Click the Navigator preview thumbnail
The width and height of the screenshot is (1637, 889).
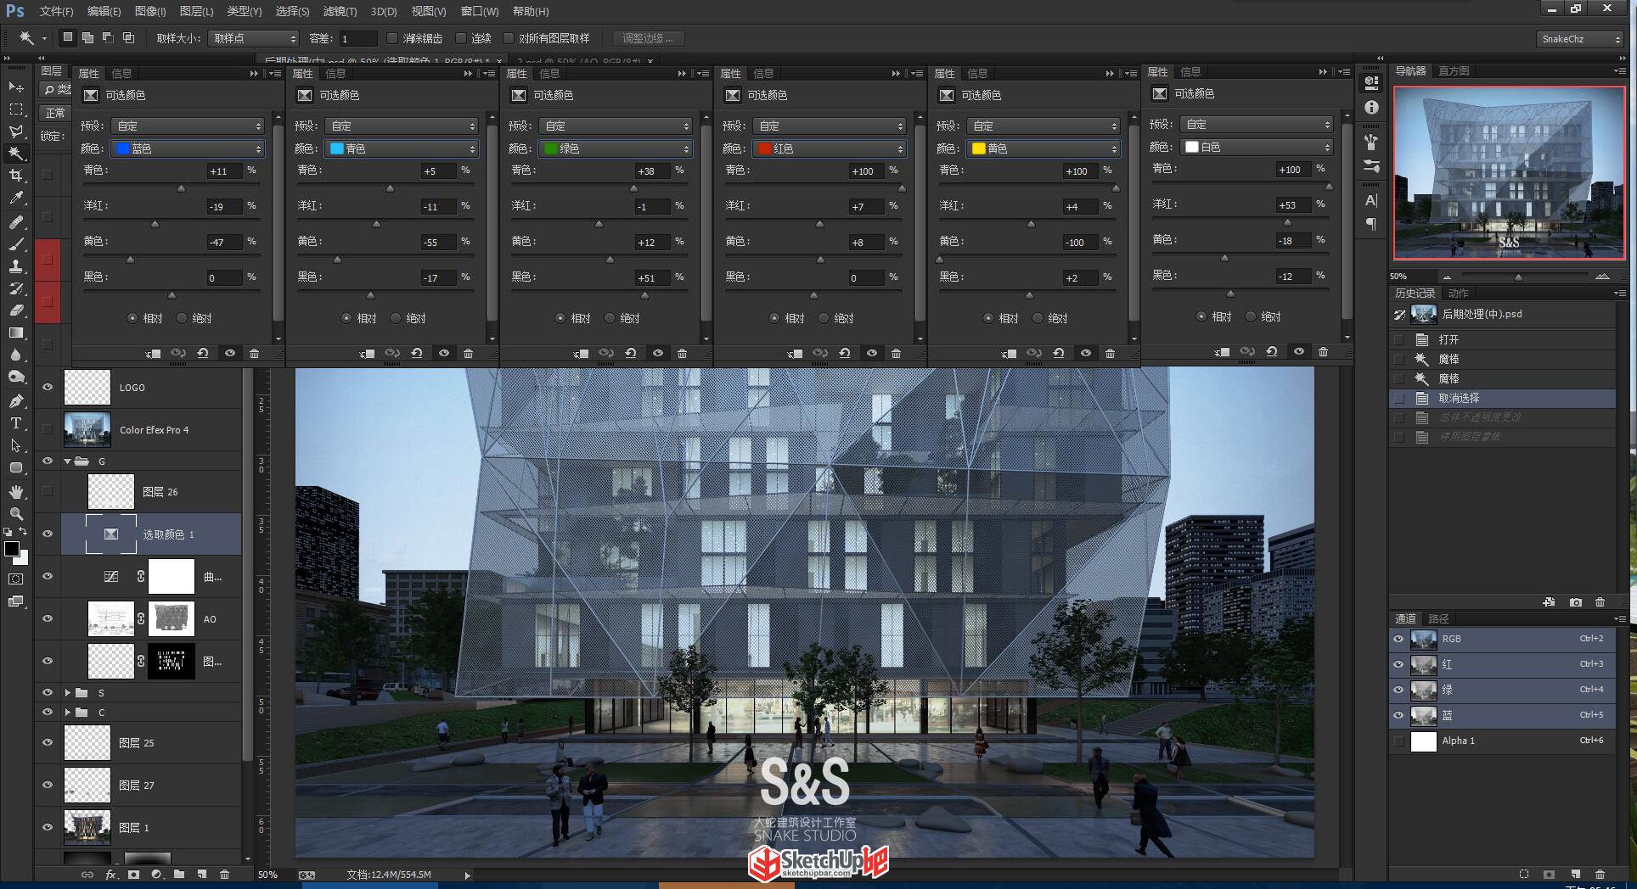click(x=1509, y=172)
